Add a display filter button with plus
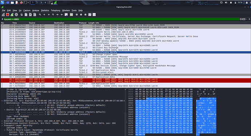This screenshot has width=251, height=136. [x=249, y=19]
